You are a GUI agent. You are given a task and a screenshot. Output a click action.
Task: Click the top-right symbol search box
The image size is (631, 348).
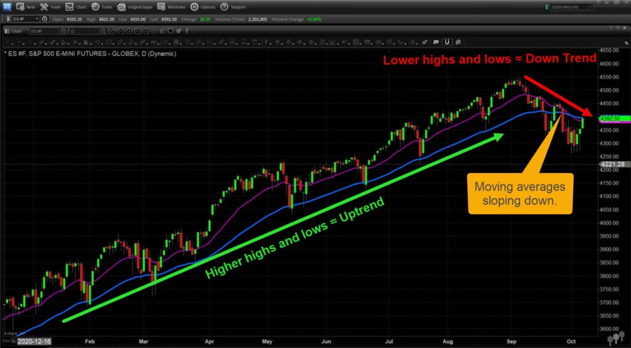[571, 7]
